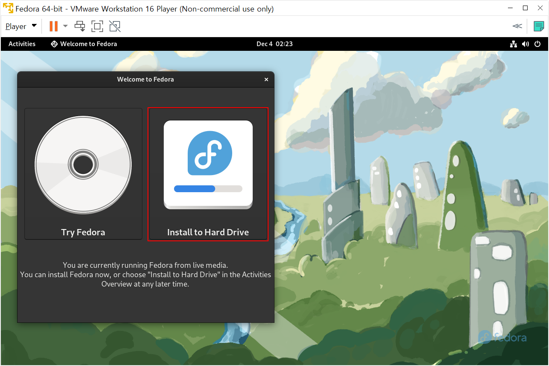Screen dimensions: 549x366
Task: Pause the virtual machine
Action: [53, 26]
